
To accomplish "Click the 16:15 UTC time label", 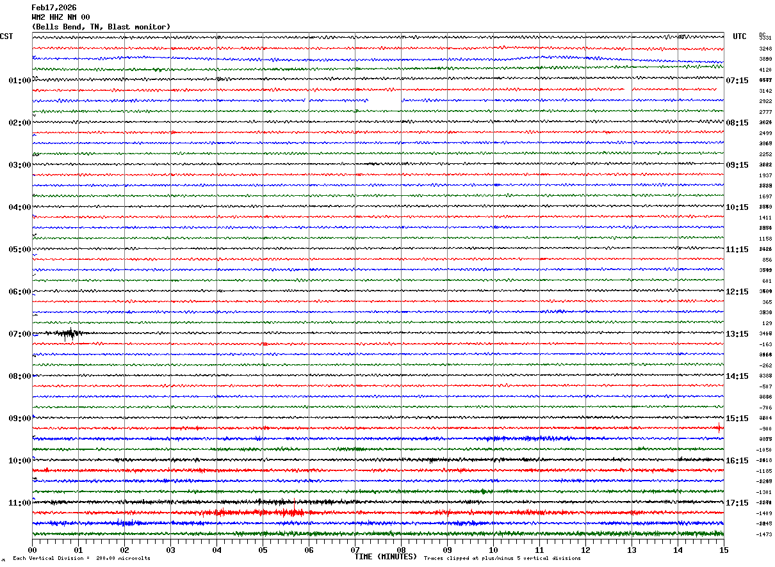I will pos(737,461).
